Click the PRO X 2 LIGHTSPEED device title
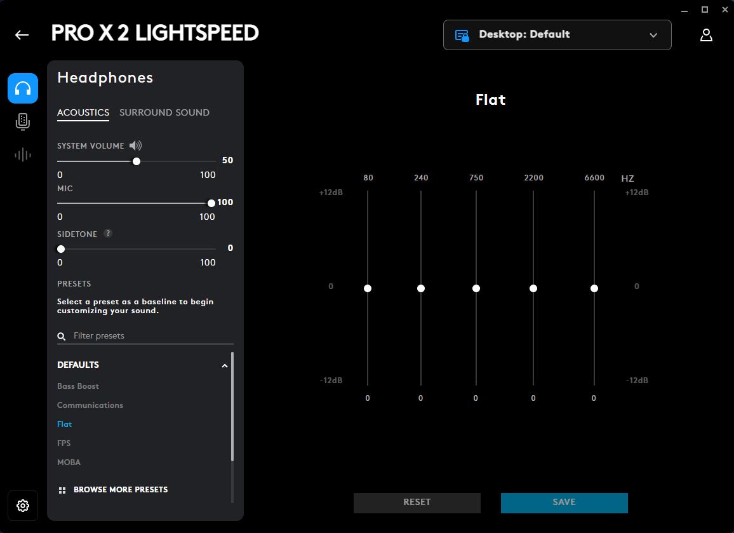734x533 pixels. coord(155,33)
